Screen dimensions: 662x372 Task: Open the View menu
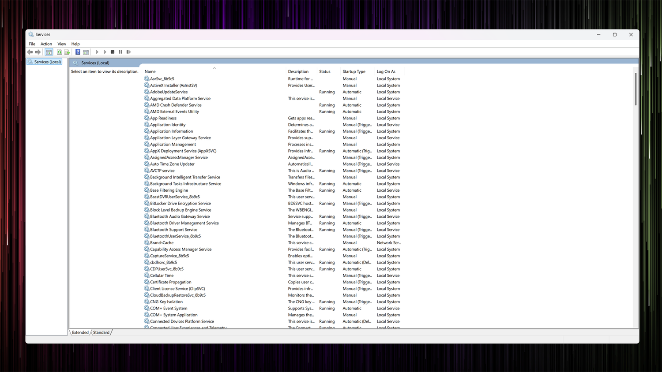tap(62, 44)
